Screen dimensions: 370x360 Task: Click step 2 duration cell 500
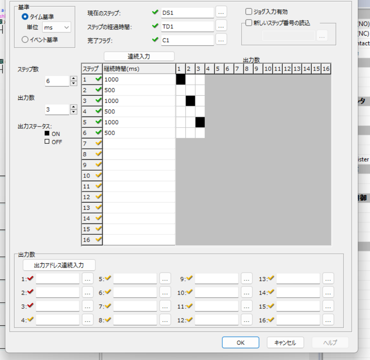[139, 90]
